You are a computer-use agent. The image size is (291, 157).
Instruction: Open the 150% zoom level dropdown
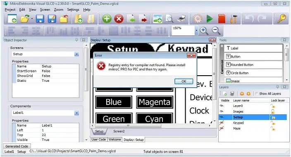coord(196,31)
